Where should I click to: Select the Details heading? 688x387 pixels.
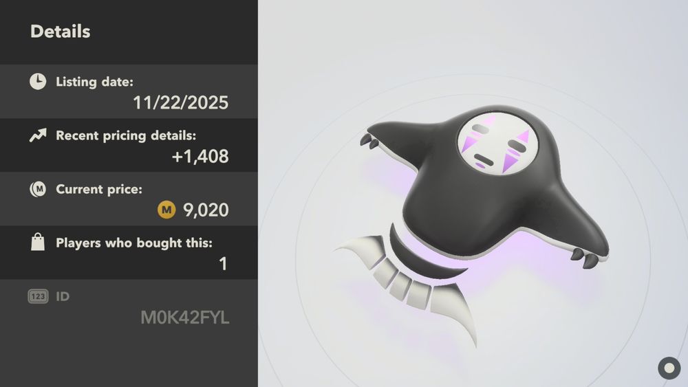click(x=60, y=32)
